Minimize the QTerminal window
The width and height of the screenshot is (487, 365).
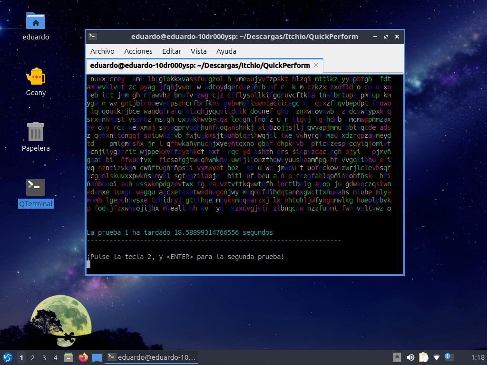pos(375,37)
